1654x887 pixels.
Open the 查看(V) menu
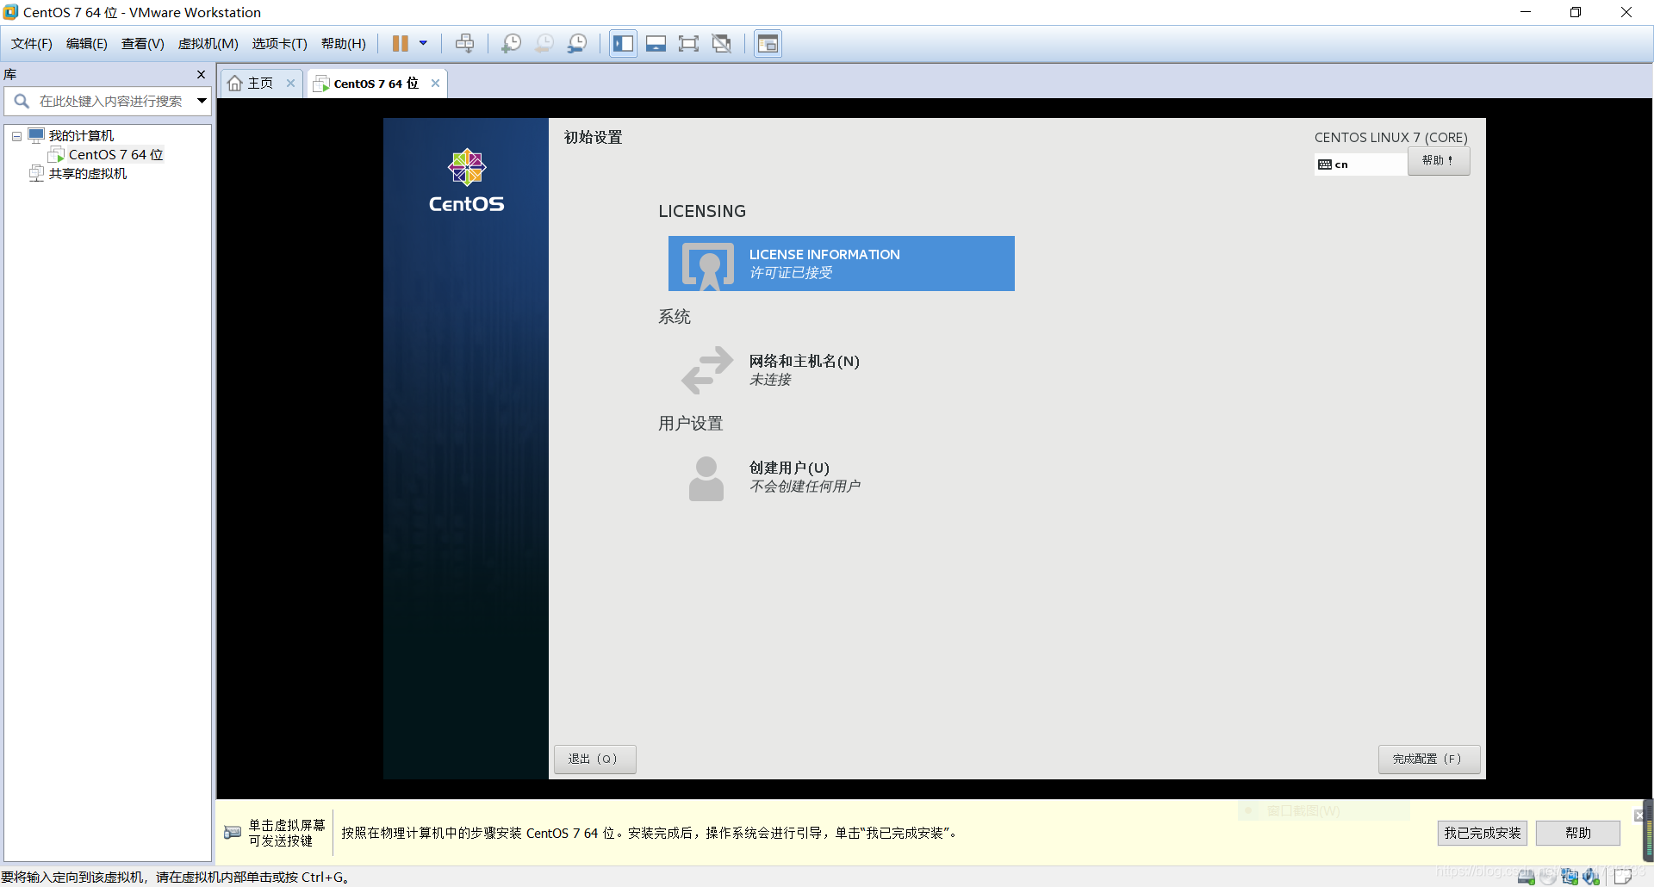coord(143,44)
